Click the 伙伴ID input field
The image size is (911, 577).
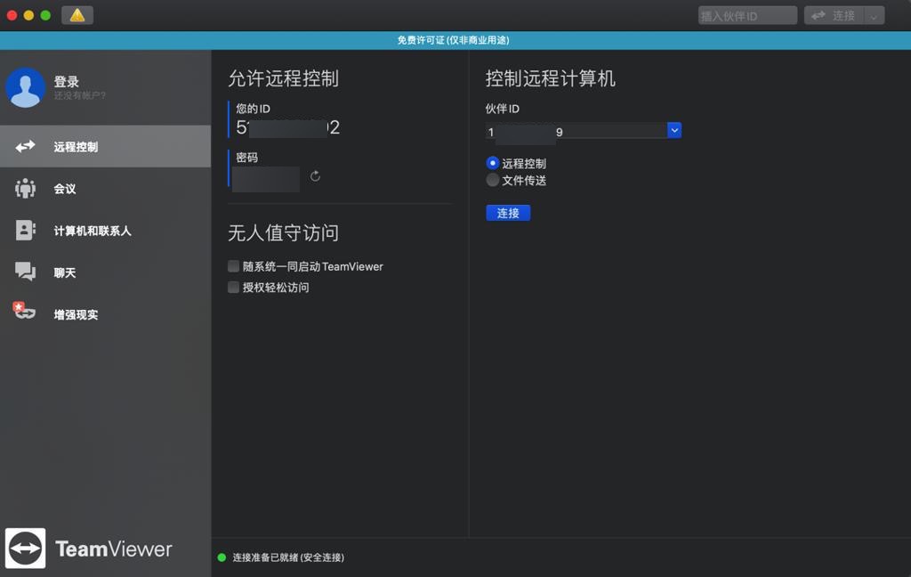pos(576,131)
